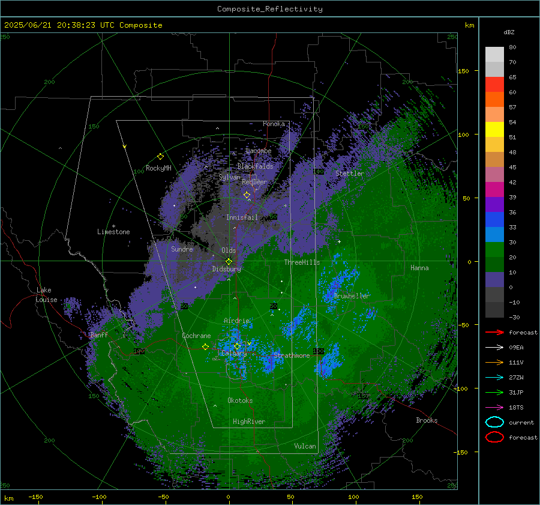Image resolution: width=540 pixels, height=505 pixels.
Task: Click the white 09EA arrow in legend
Action: pyautogui.click(x=495, y=348)
